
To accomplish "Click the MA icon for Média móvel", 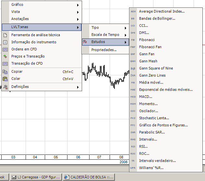I will tap(133, 83).
